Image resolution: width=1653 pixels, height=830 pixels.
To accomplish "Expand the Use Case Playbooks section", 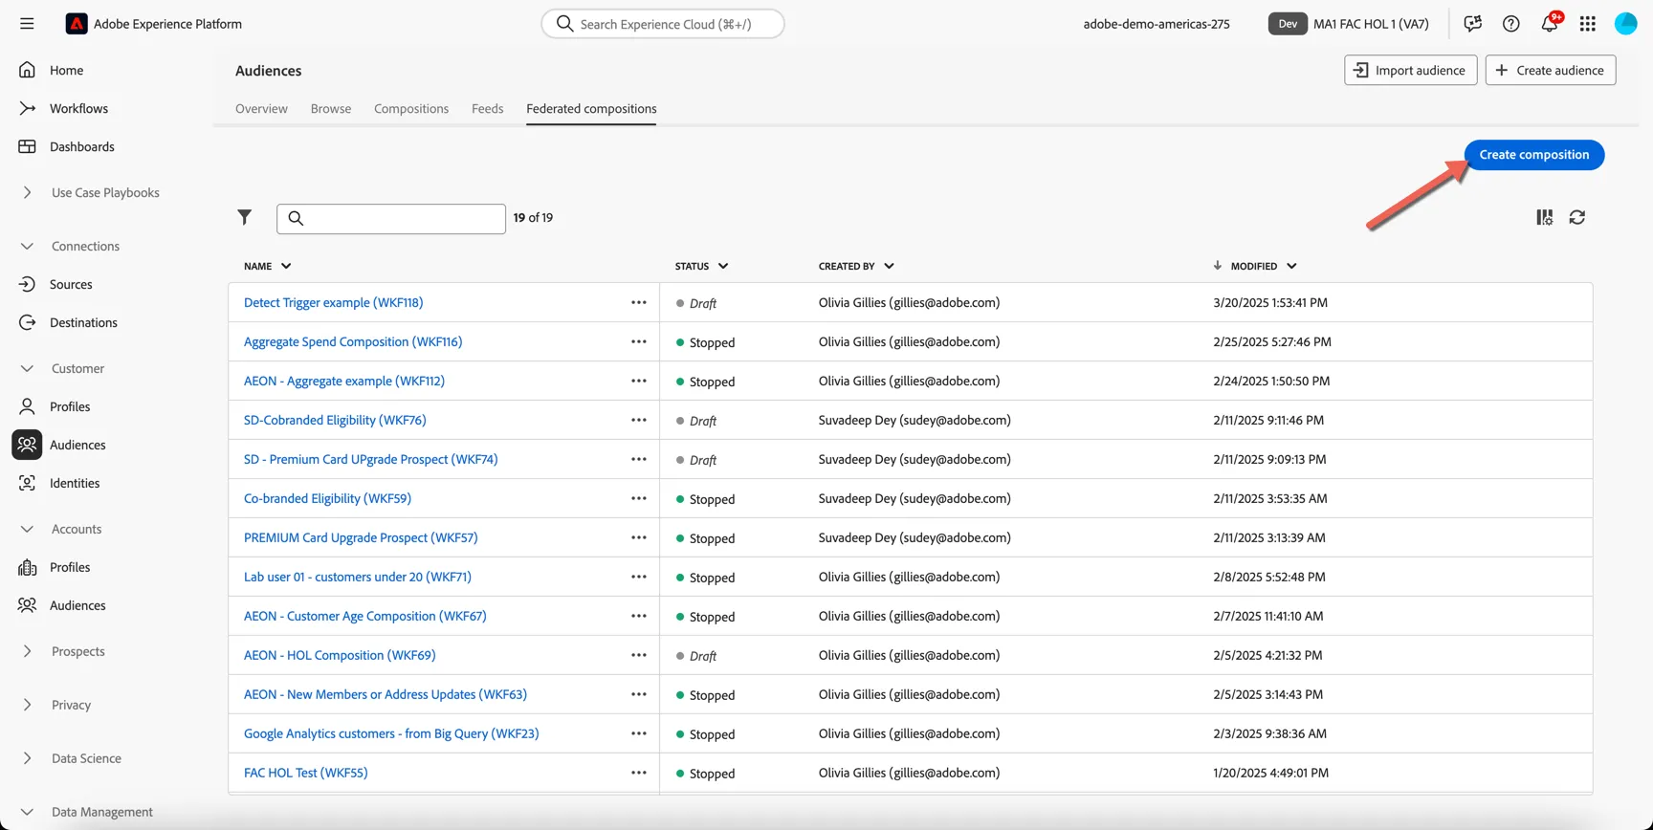I will tap(27, 192).
